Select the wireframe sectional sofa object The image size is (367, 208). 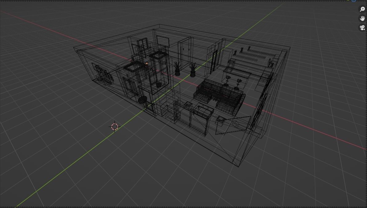[x=219, y=97]
